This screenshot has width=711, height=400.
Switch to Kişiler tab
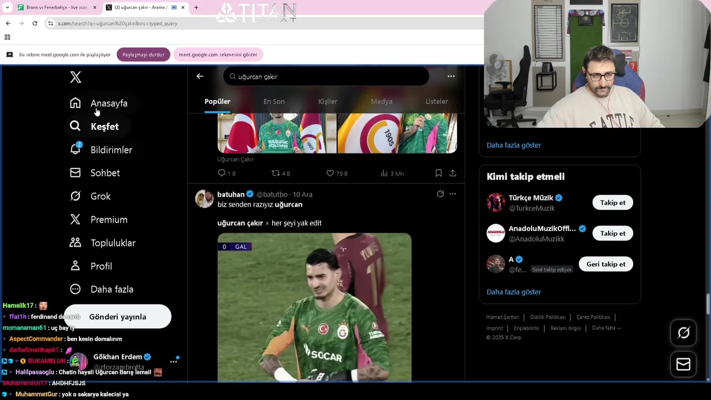click(x=328, y=102)
